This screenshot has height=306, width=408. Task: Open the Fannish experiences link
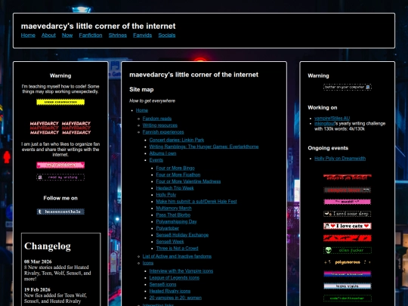pos(163,132)
